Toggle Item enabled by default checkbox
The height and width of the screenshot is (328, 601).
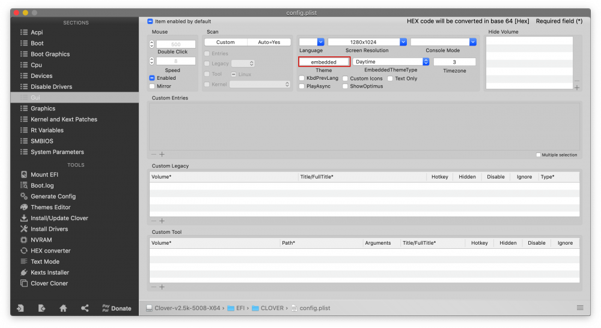[150, 22]
